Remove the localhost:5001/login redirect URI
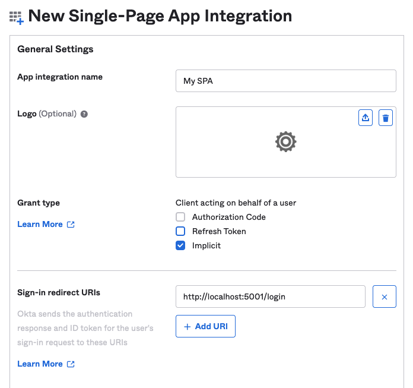 coord(385,296)
